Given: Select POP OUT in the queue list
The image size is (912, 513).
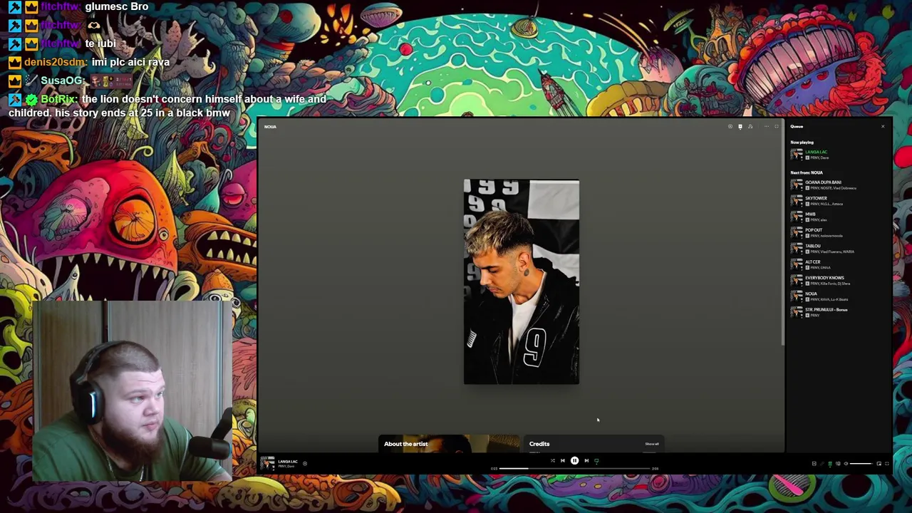Looking at the screenshot, I should coord(837,232).
